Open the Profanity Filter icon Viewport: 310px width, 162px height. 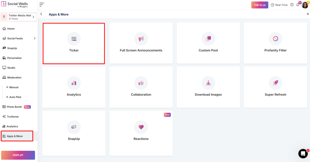275,39
